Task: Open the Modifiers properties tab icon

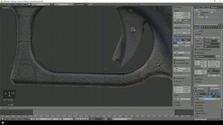Action: tap(214, 27)
